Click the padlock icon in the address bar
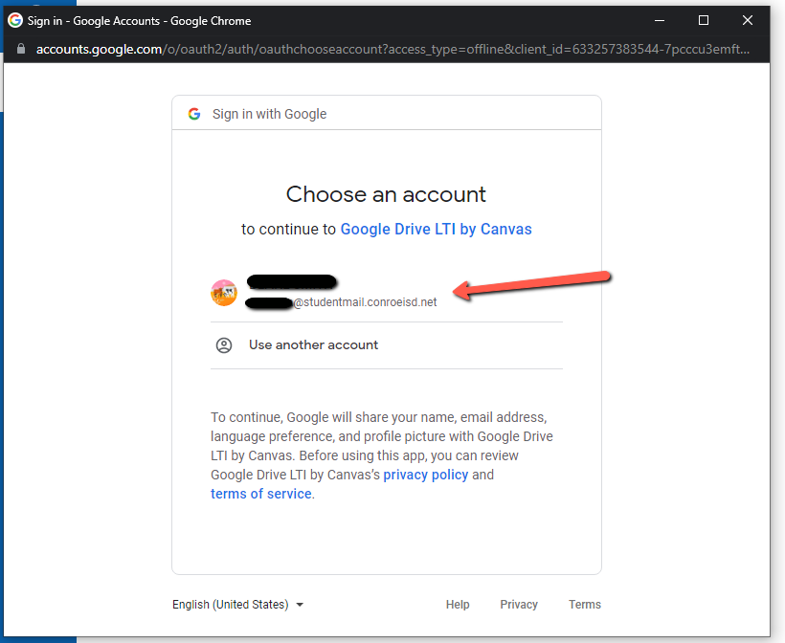The height and width of the screenshot is (643, 785). click(x=21, y=49)
